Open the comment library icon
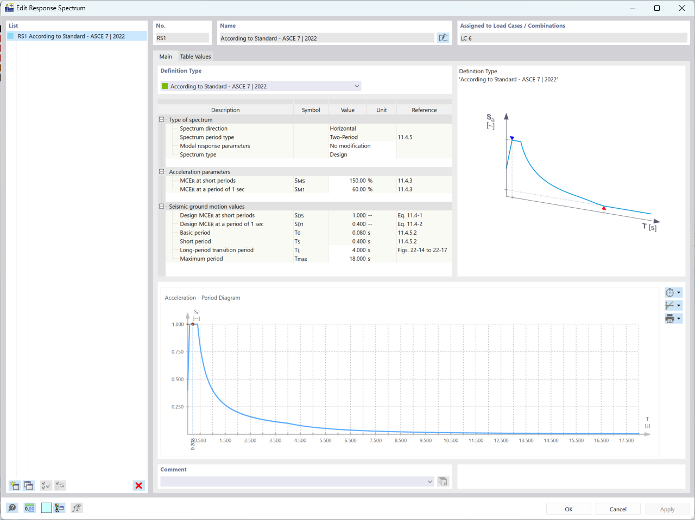Image resolution: width=695 pixels, height=520 pixels. pyautogui.click(x=443, y=482)
